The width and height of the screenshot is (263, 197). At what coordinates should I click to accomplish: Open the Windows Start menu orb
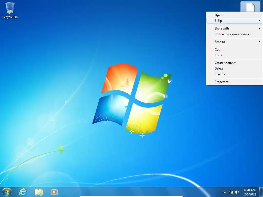7,192
